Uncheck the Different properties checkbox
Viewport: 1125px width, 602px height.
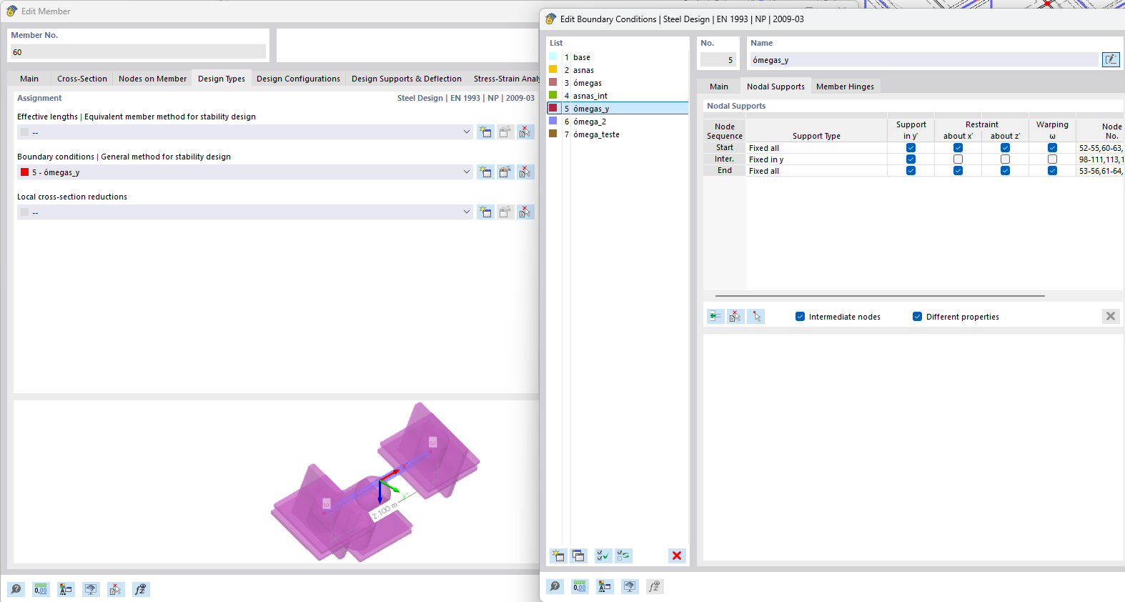(917, 317)
